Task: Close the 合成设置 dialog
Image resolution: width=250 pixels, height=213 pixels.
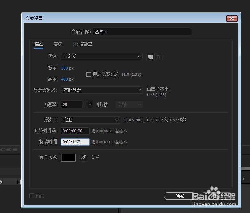Action: point(232,19)
